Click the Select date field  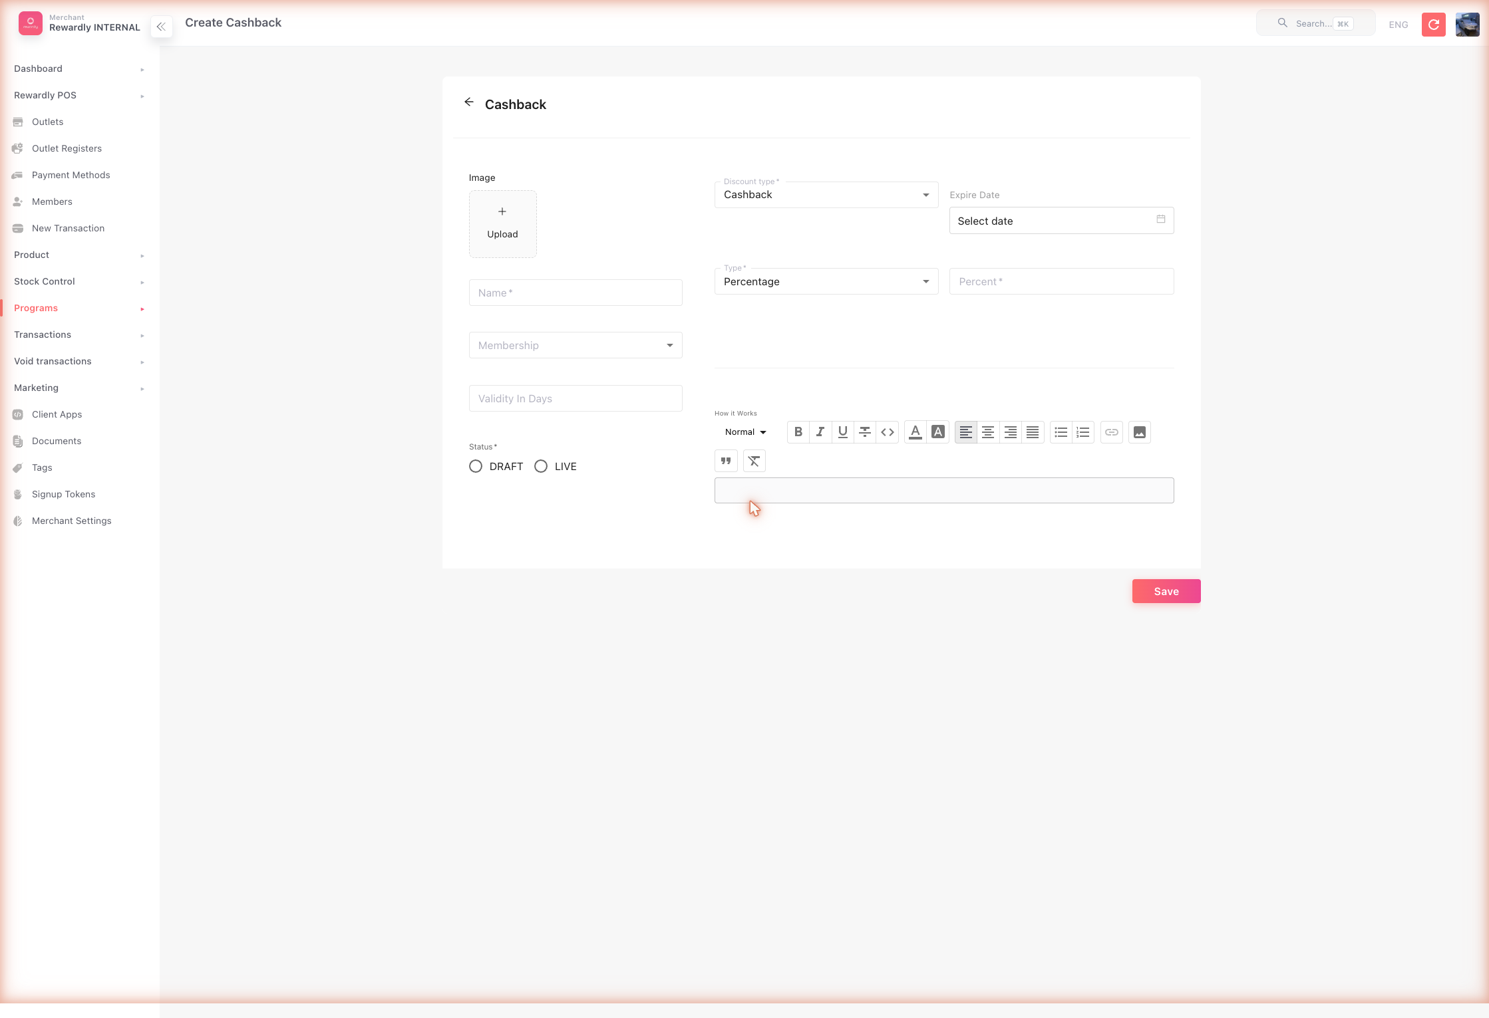tap(1062, 221)
